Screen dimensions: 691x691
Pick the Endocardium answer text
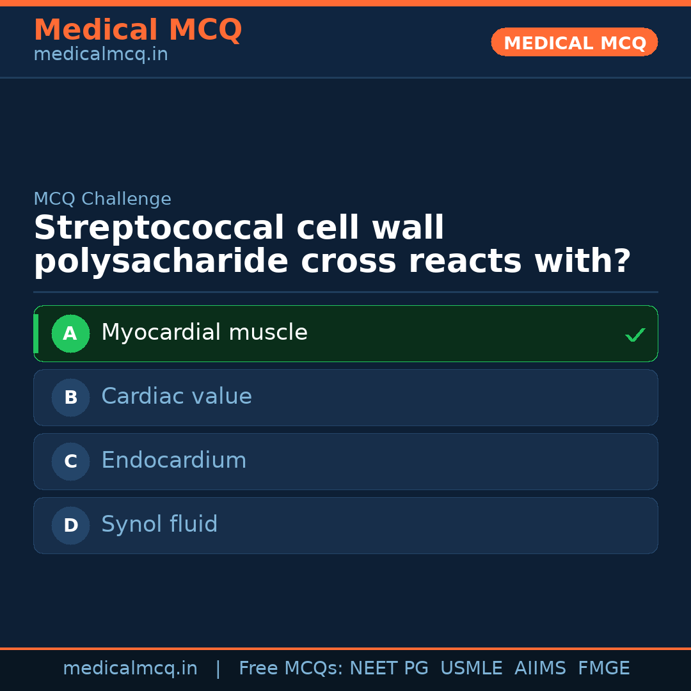[173, 461]
